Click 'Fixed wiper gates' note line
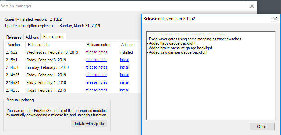Image resolution: width=281 pixels, height=135 pixels. [194, 39]
